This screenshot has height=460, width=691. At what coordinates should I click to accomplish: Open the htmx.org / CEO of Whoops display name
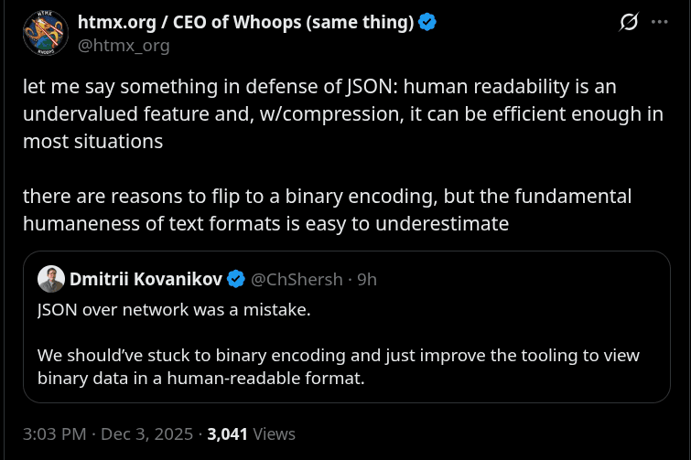pyautogui.click(x=245, y=23)
